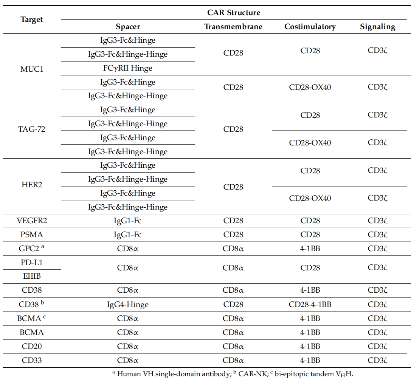Click the CD33 target cell

coord(32,360)
